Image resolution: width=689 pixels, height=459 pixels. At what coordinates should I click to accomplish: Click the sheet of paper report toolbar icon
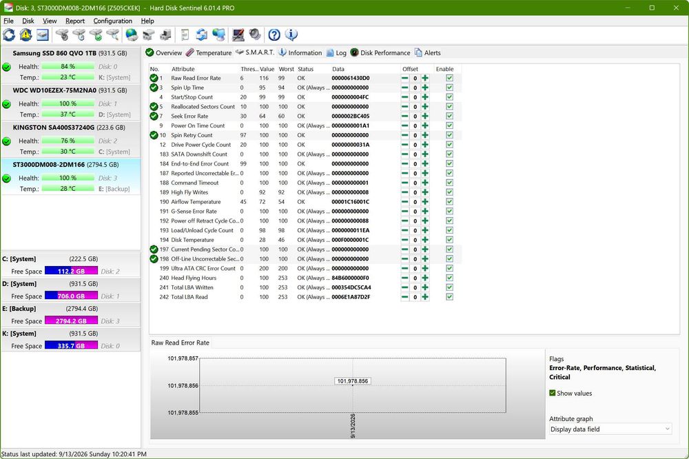pos(185,34)
